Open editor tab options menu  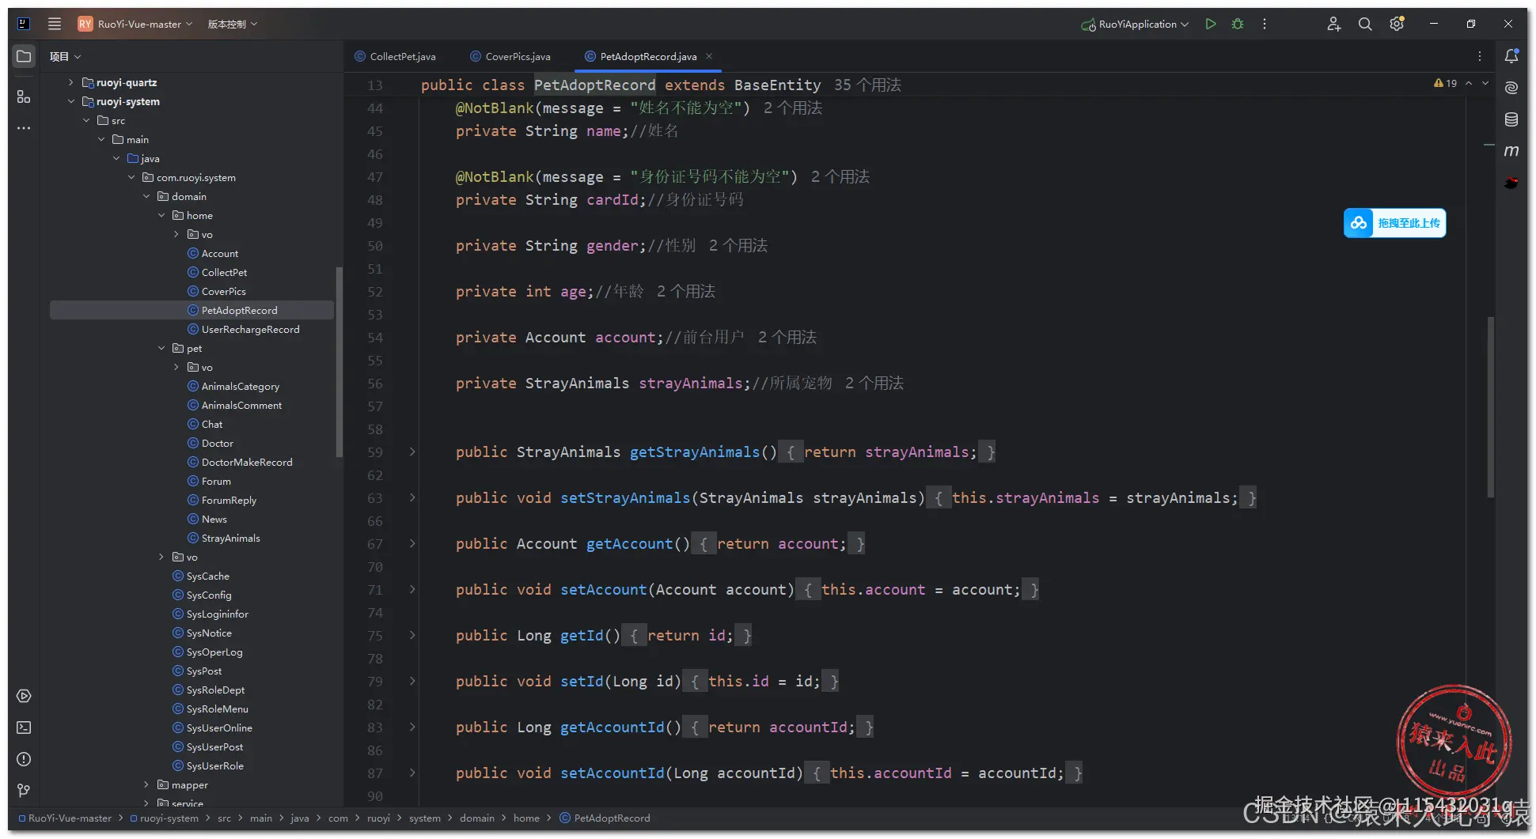(1480, 56)
